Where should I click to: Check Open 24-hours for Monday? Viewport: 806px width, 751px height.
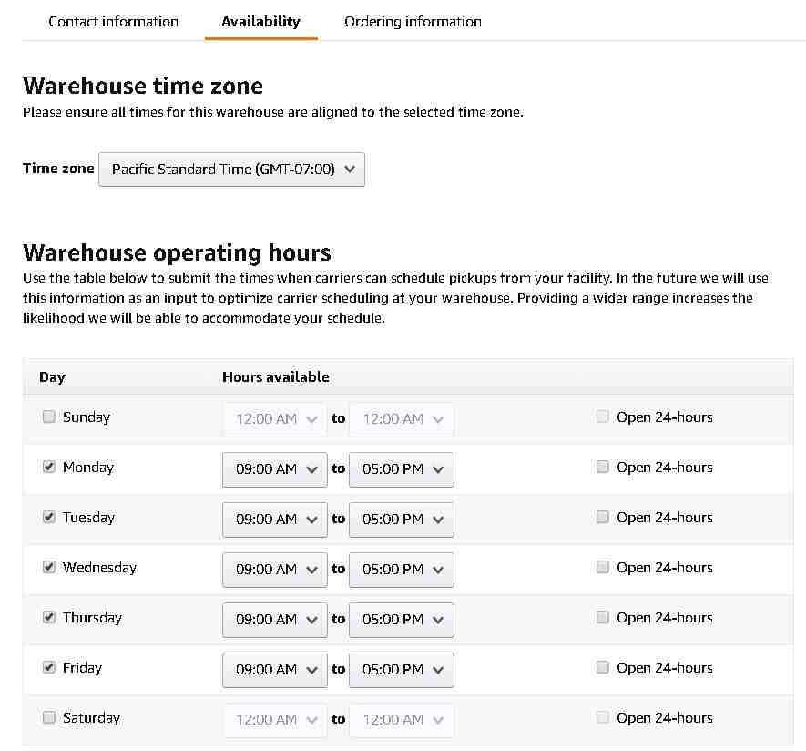coord(602,467)
